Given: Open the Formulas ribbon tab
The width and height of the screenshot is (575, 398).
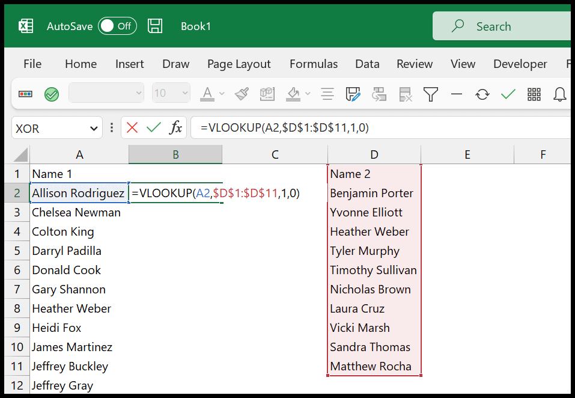Looking at the screenshot, I should click(313, 64).
